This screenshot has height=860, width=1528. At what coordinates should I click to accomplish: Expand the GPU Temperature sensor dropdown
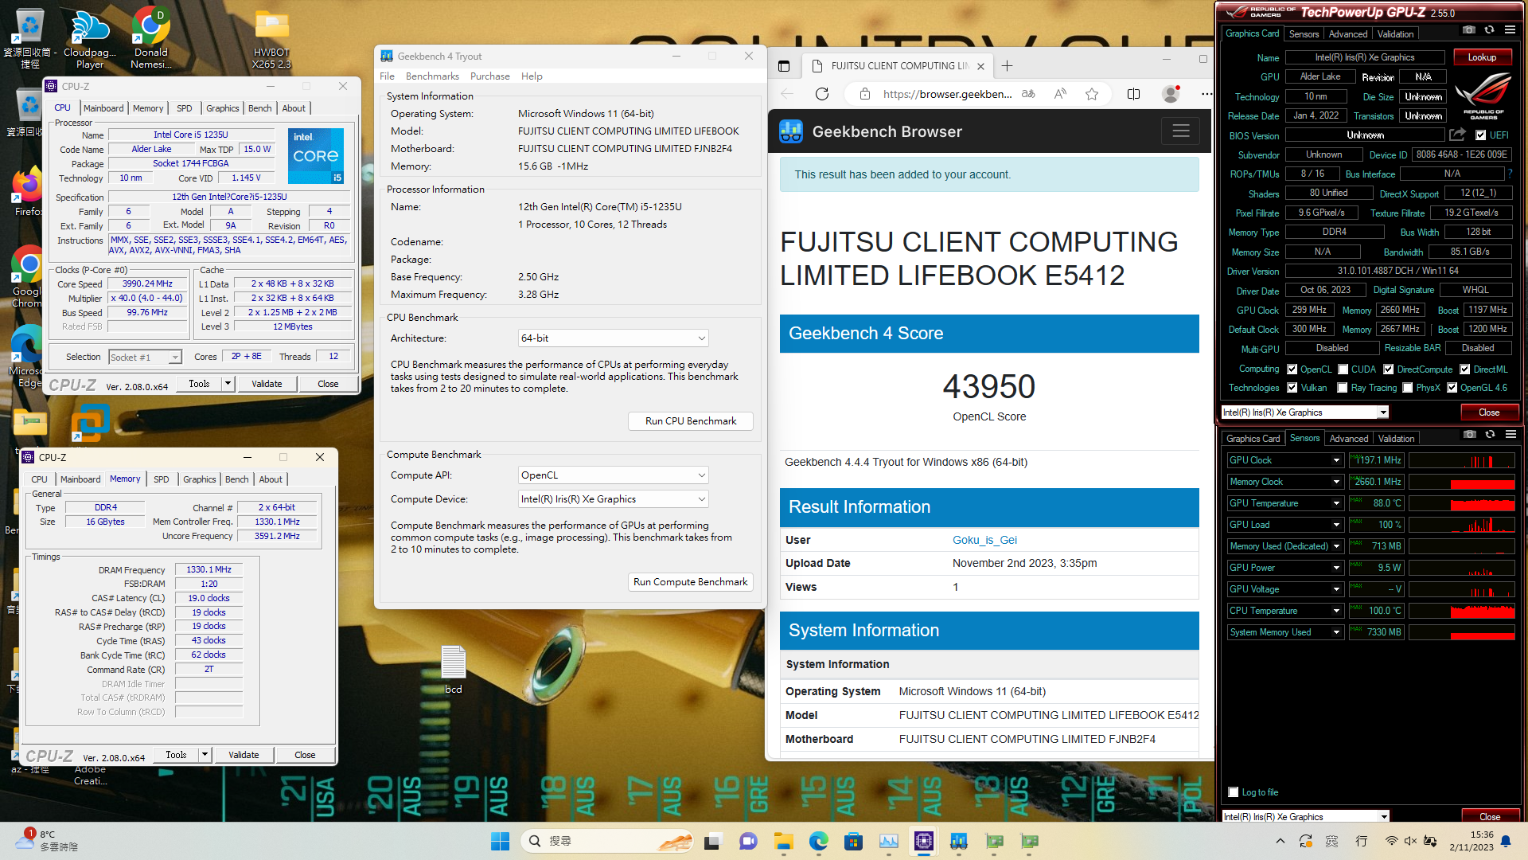coord(1337,503)
